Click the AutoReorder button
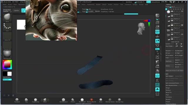 tap(179, 51)
